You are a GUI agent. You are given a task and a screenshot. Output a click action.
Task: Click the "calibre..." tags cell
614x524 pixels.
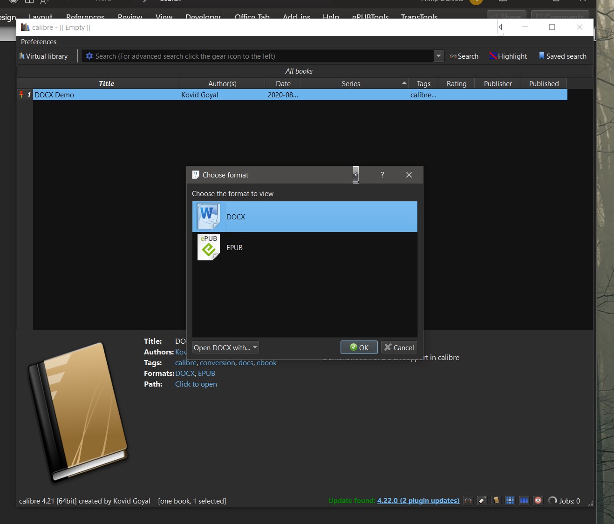(x=423, y=95)
